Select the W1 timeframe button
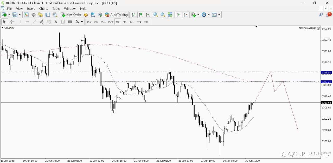The height and width of the screenshot is (163, 333). click(x=139, y=22)
